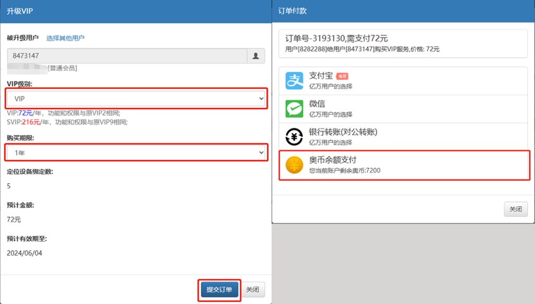This screenshot has width=535, height=304.
Task: Click the gold coin icon for 奥币 payment
Action: click(x=294, y=165)
